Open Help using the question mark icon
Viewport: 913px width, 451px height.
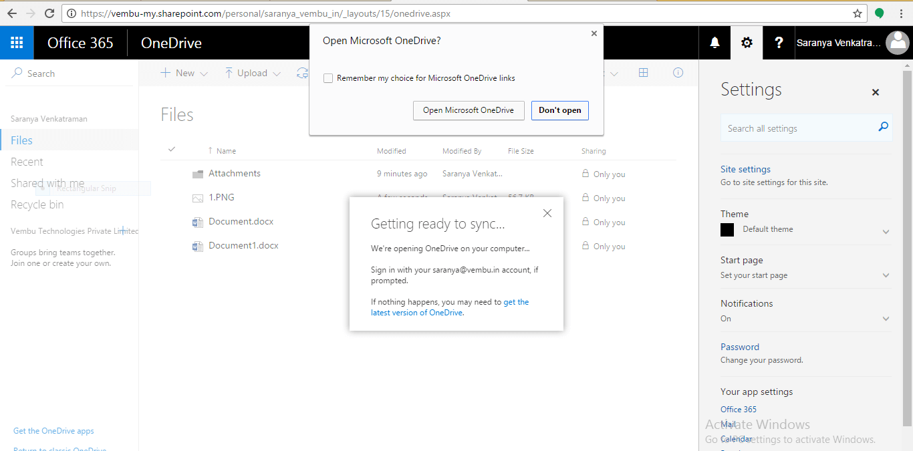pos(779,42)
